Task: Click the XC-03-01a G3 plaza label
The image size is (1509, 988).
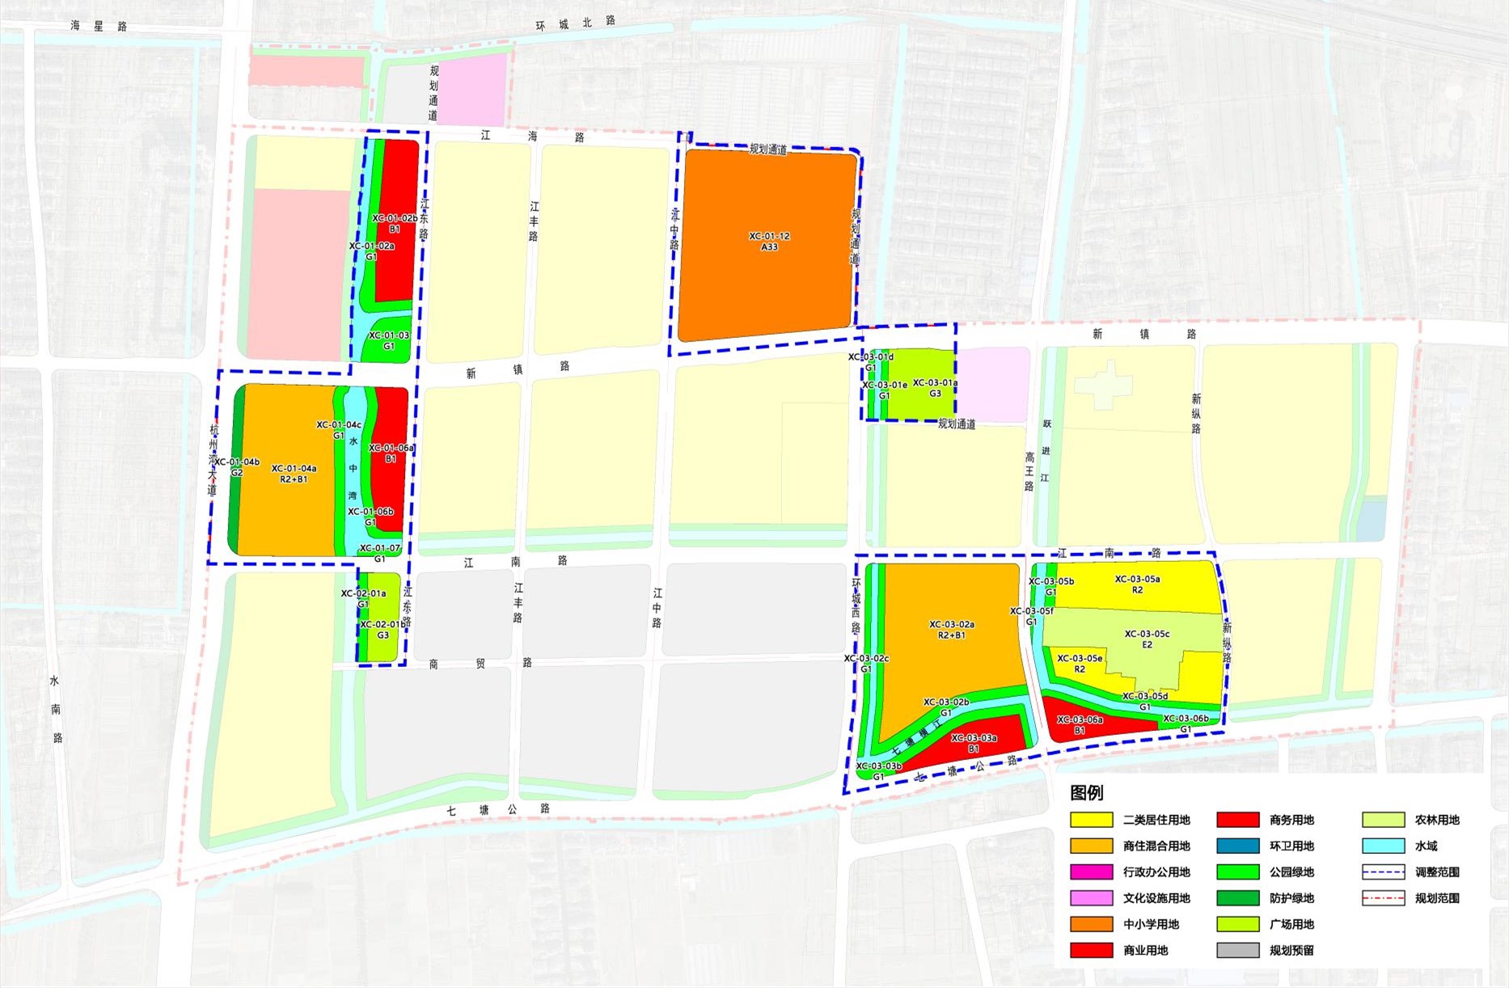Action: click(935, 388)
